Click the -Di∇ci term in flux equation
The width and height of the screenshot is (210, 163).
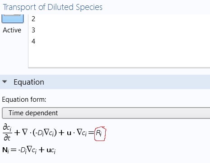[27, 150]
